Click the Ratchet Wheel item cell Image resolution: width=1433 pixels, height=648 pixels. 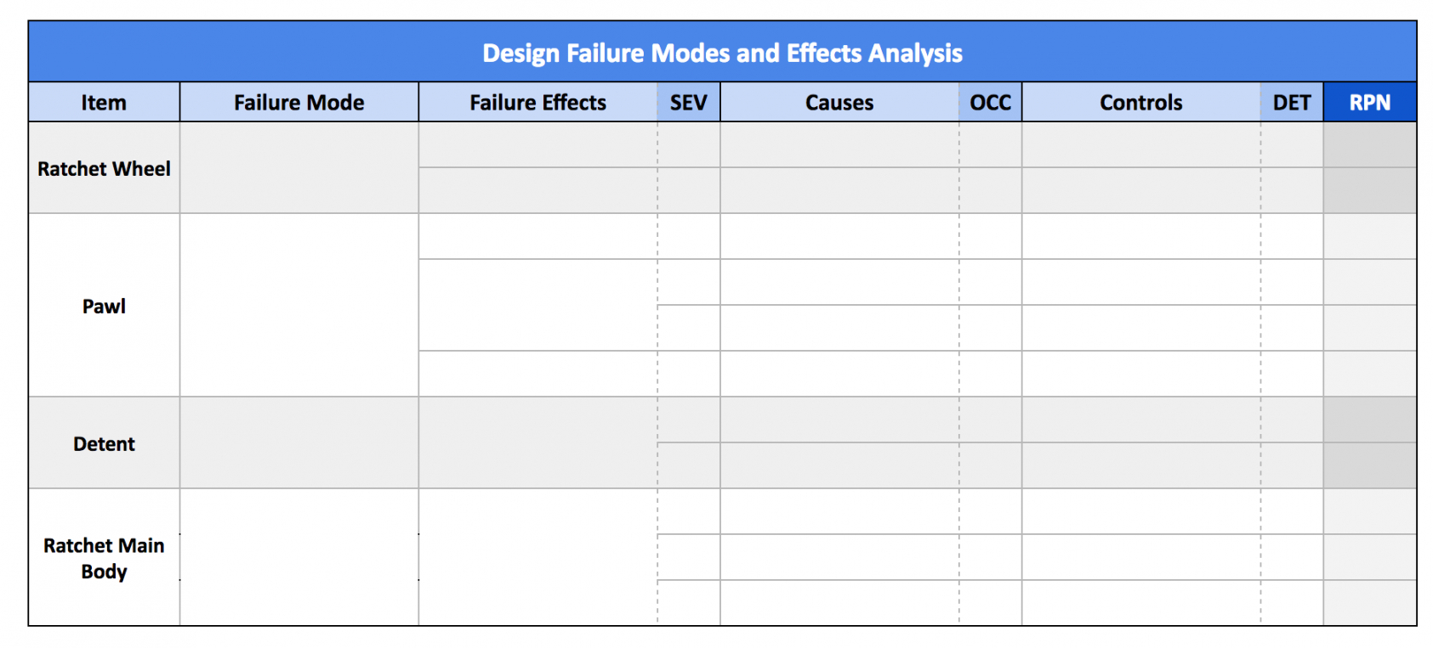coord(104,168)
